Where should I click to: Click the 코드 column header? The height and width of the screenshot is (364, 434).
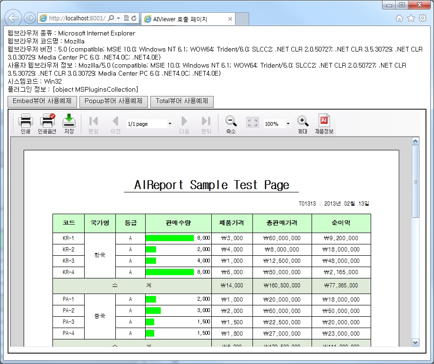(69, 223)
